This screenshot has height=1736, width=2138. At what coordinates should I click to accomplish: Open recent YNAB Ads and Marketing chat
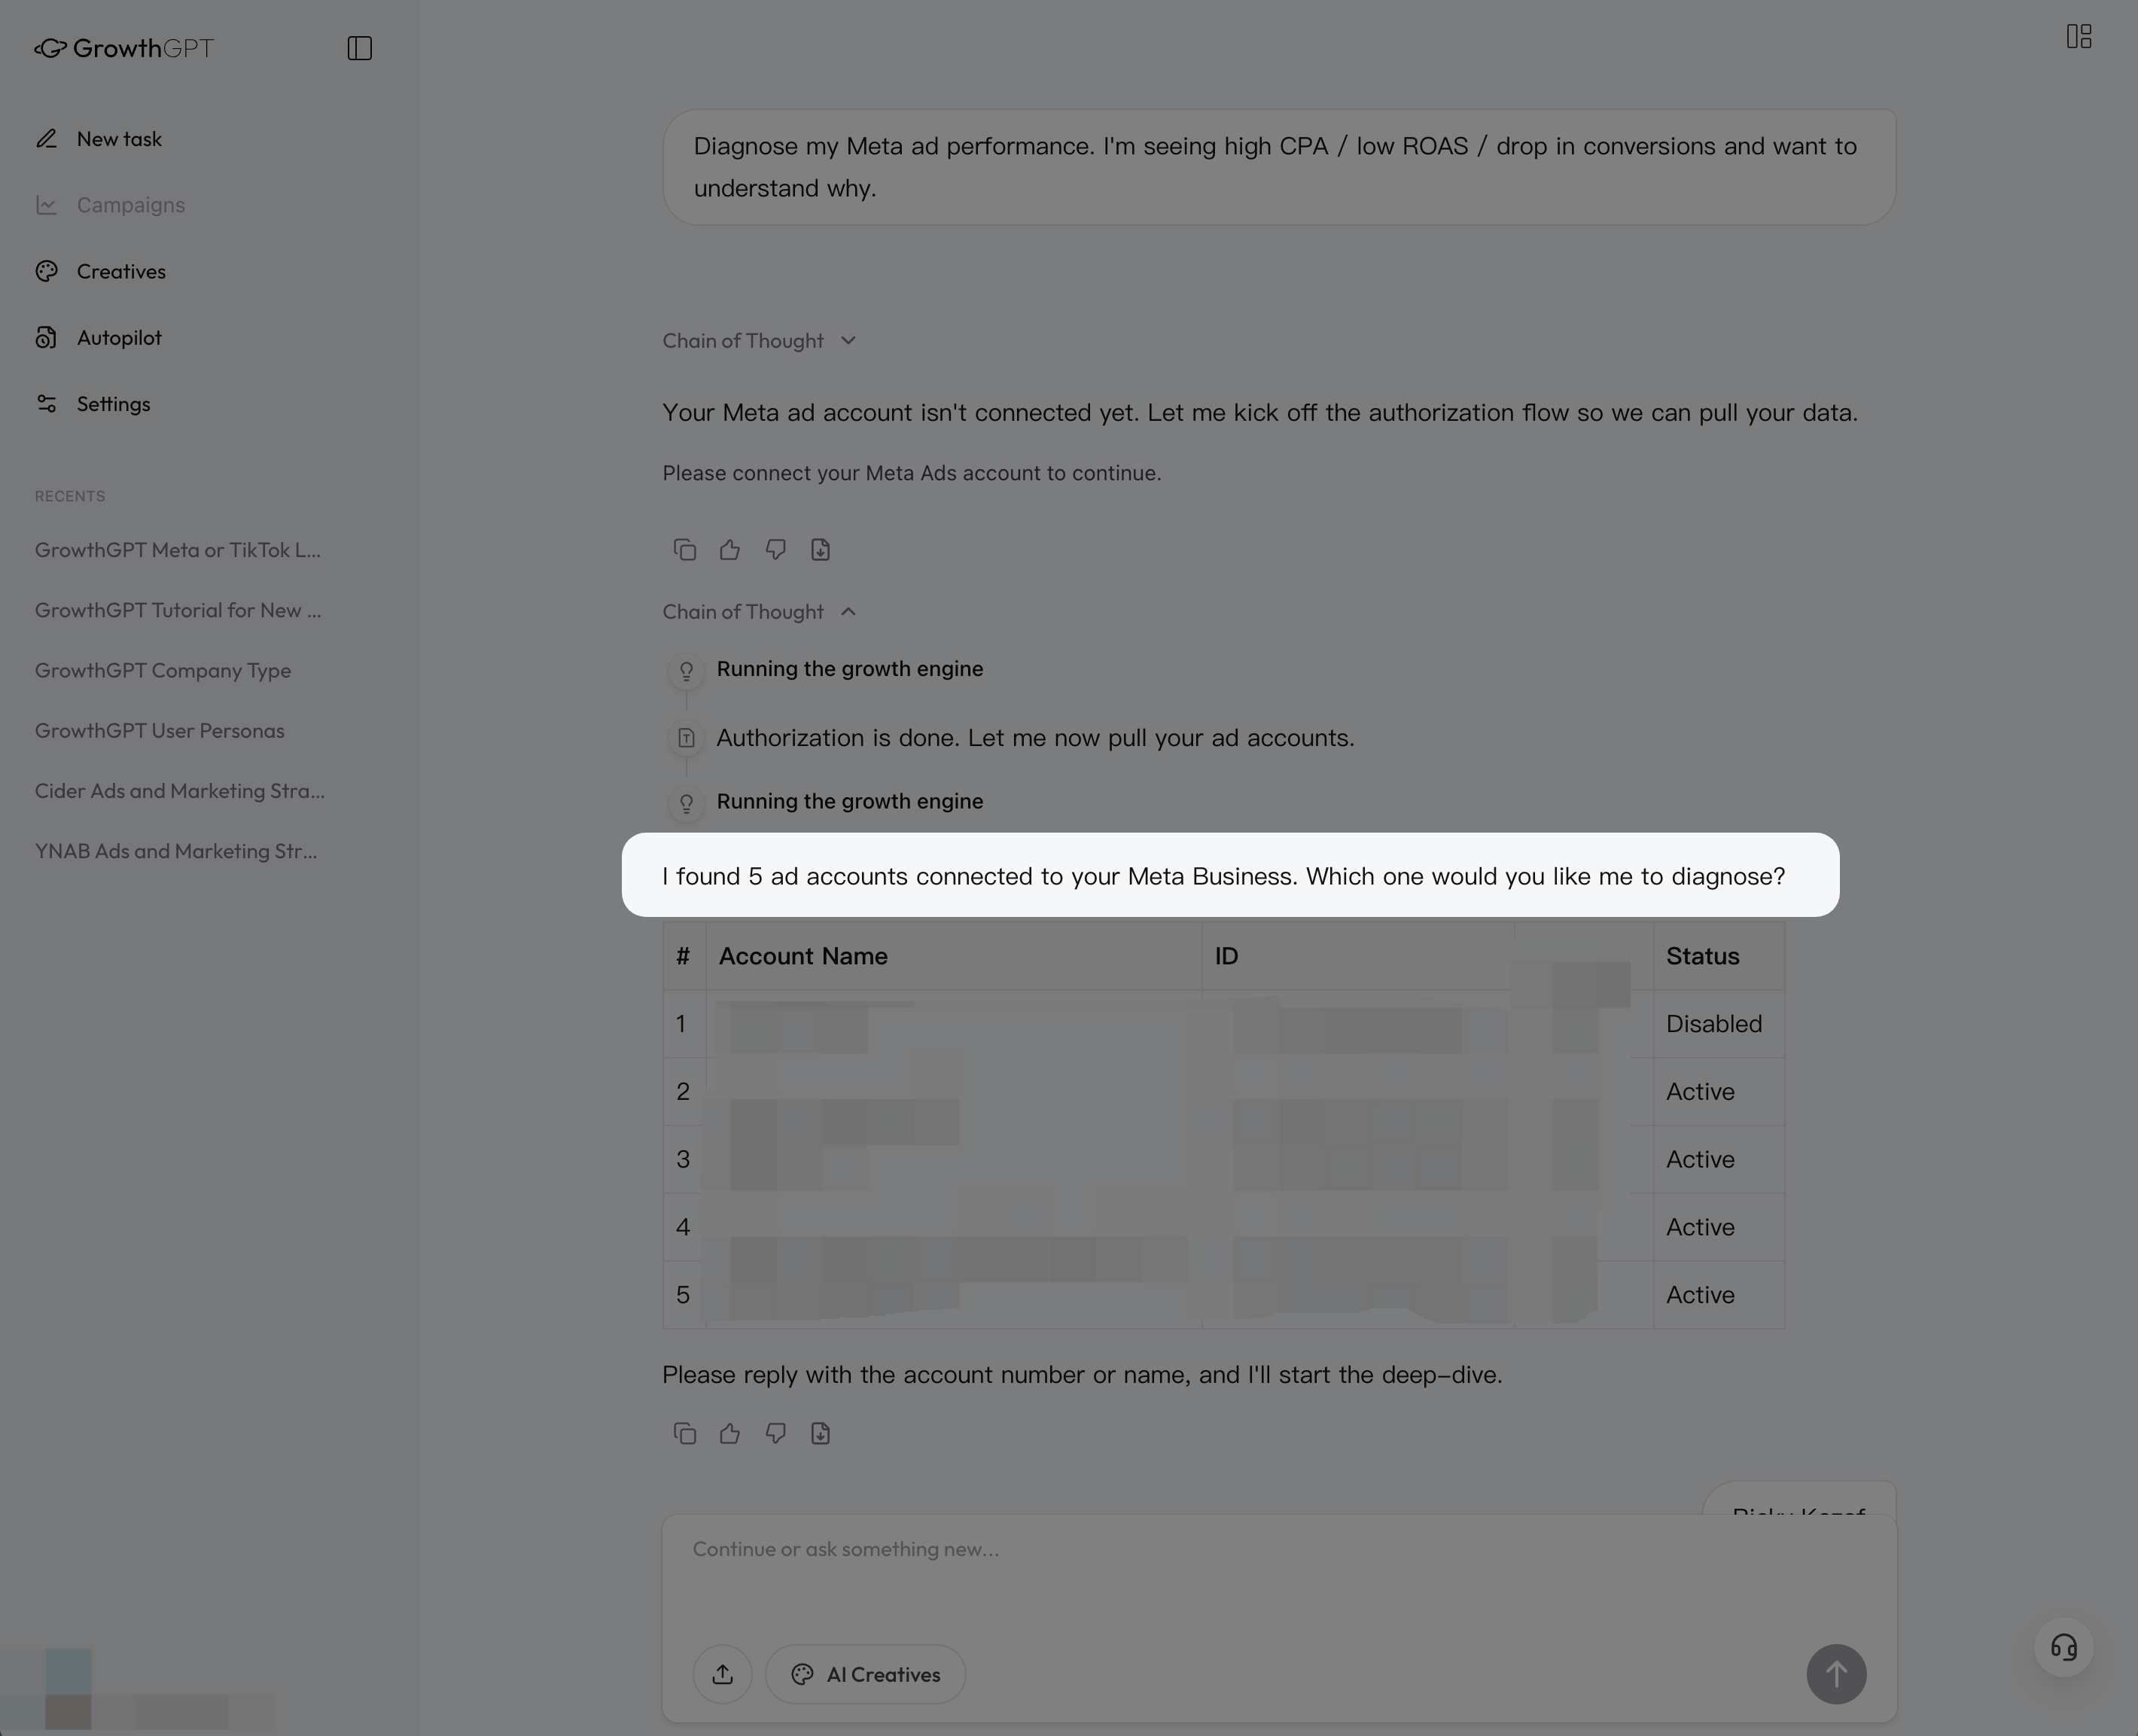pos(176,851)
